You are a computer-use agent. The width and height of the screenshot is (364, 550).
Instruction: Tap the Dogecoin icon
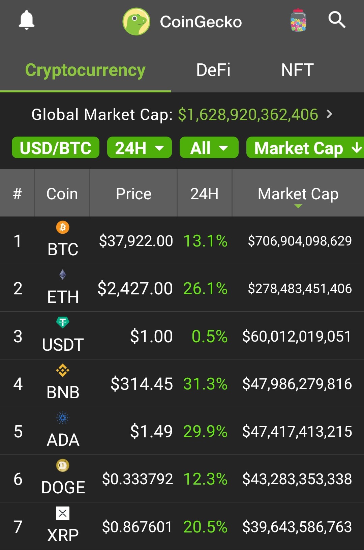click(x=63, y=466)
